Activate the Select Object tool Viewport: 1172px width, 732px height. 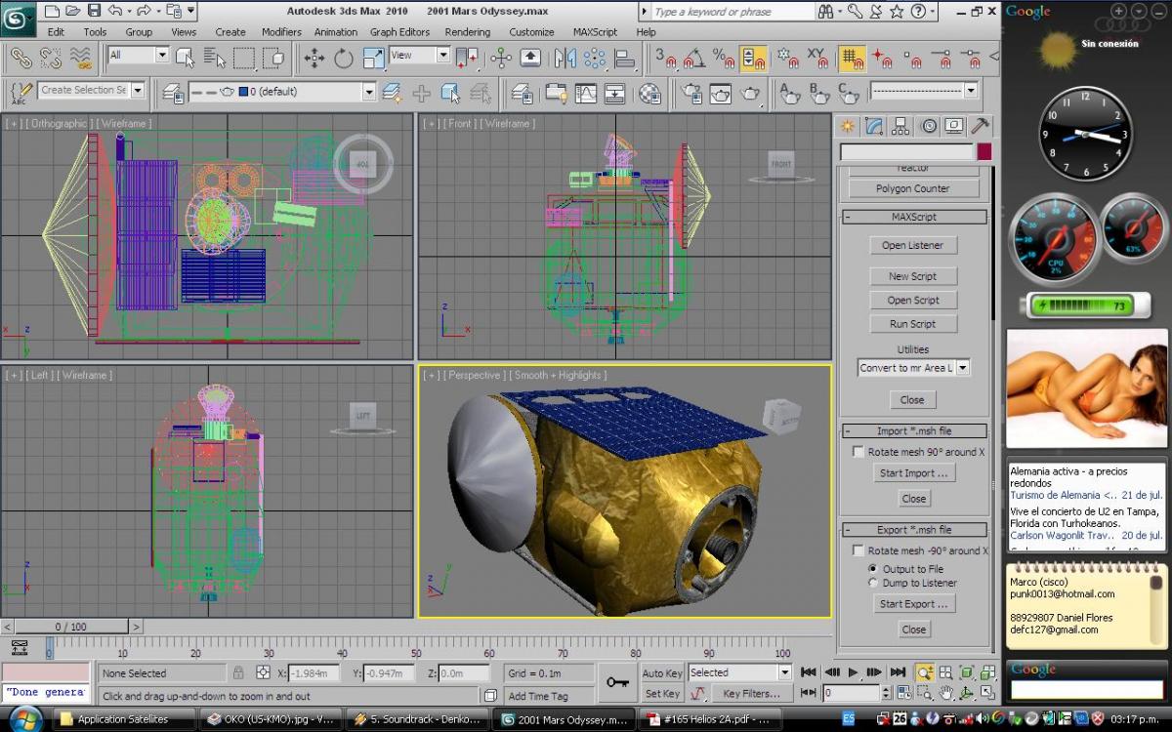[x=186, y=58]
